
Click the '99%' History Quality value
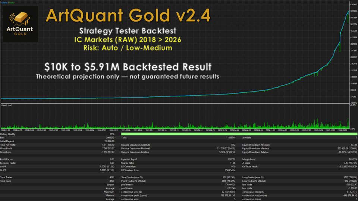click(112, 134)
